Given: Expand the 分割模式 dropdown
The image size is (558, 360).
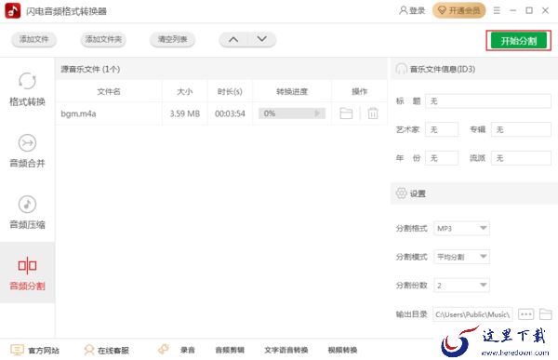Looking at the screenshot, I should pos(461,257).
